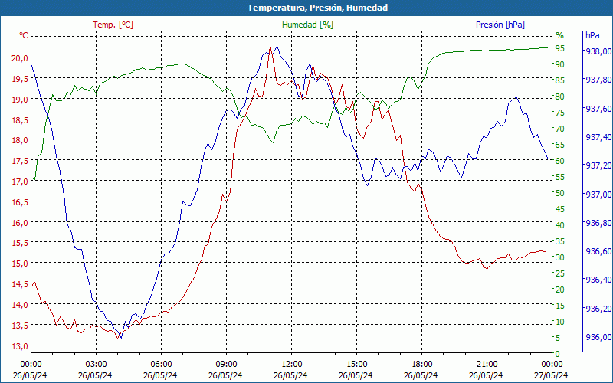Click the "03:00" time axis label
The width and height of the screenshot is (613, 383).
(x=97, y=363)
